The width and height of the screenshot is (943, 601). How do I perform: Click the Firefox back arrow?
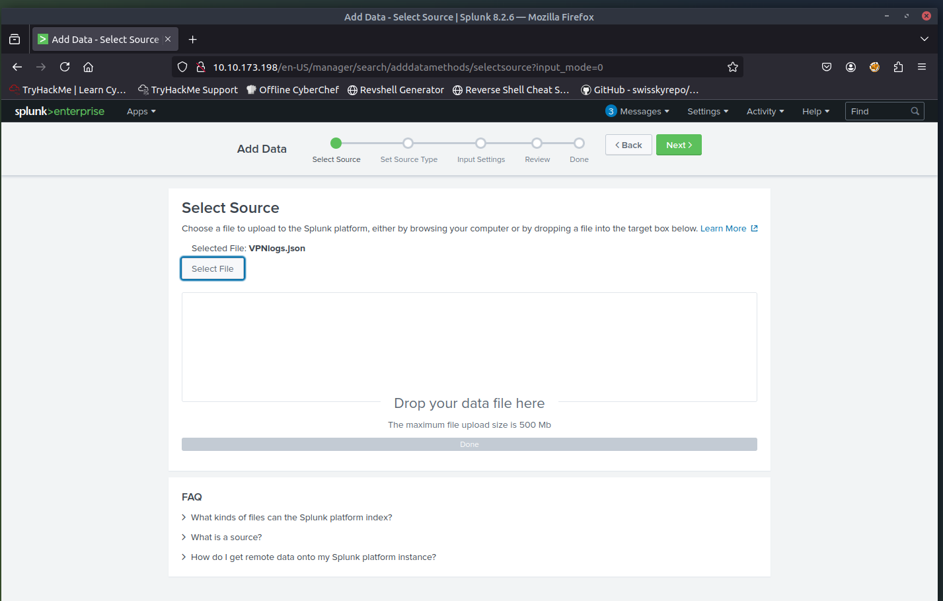pos(17,67)
